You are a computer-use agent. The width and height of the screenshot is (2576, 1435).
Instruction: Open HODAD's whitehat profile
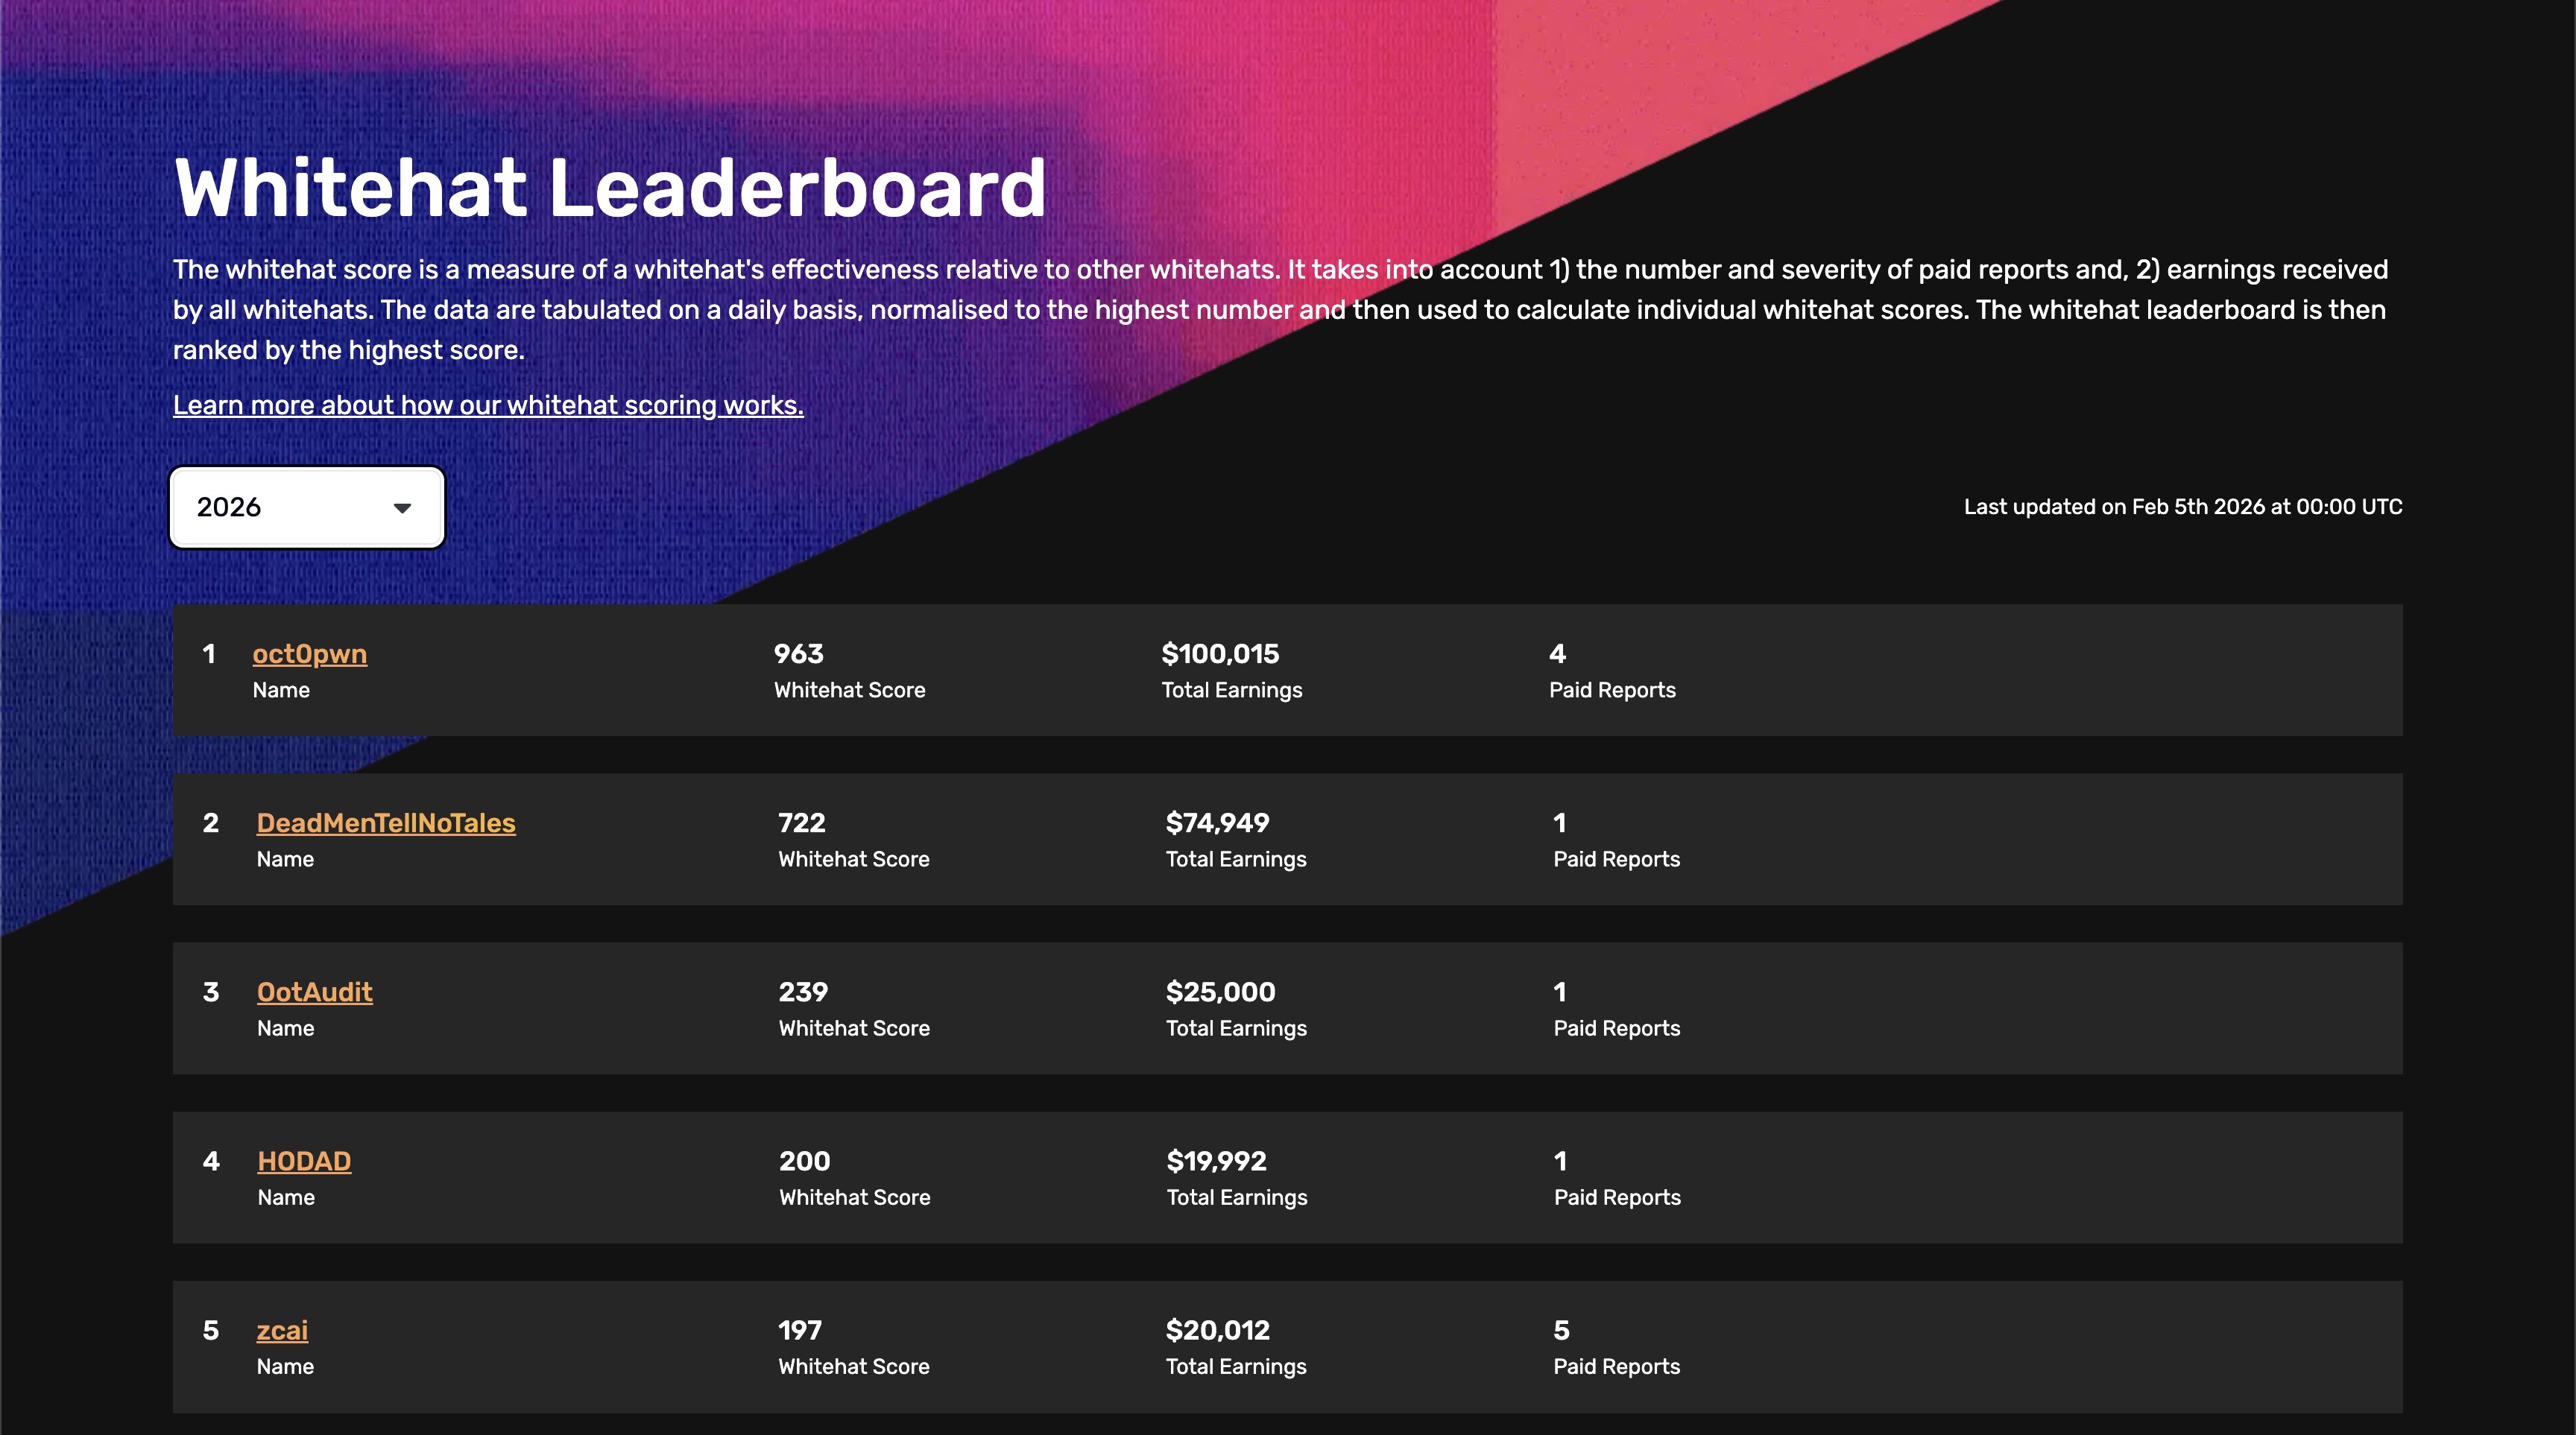tap(304, 1160)
